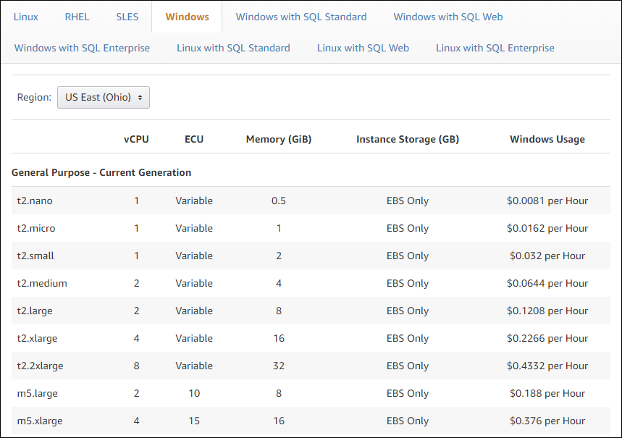Click the m5.xlarge instance name

pyautogui.click(x=39, y=421)
